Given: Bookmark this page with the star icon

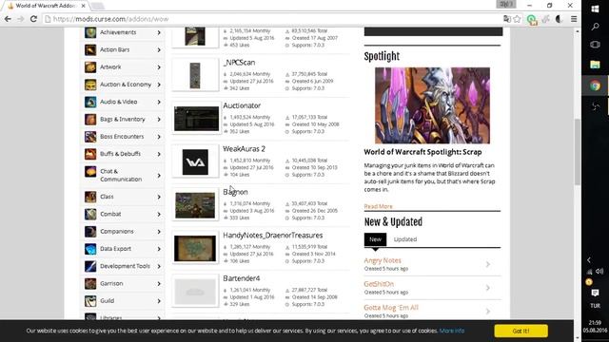Looking at the screenshot, I should click(517, 19).
